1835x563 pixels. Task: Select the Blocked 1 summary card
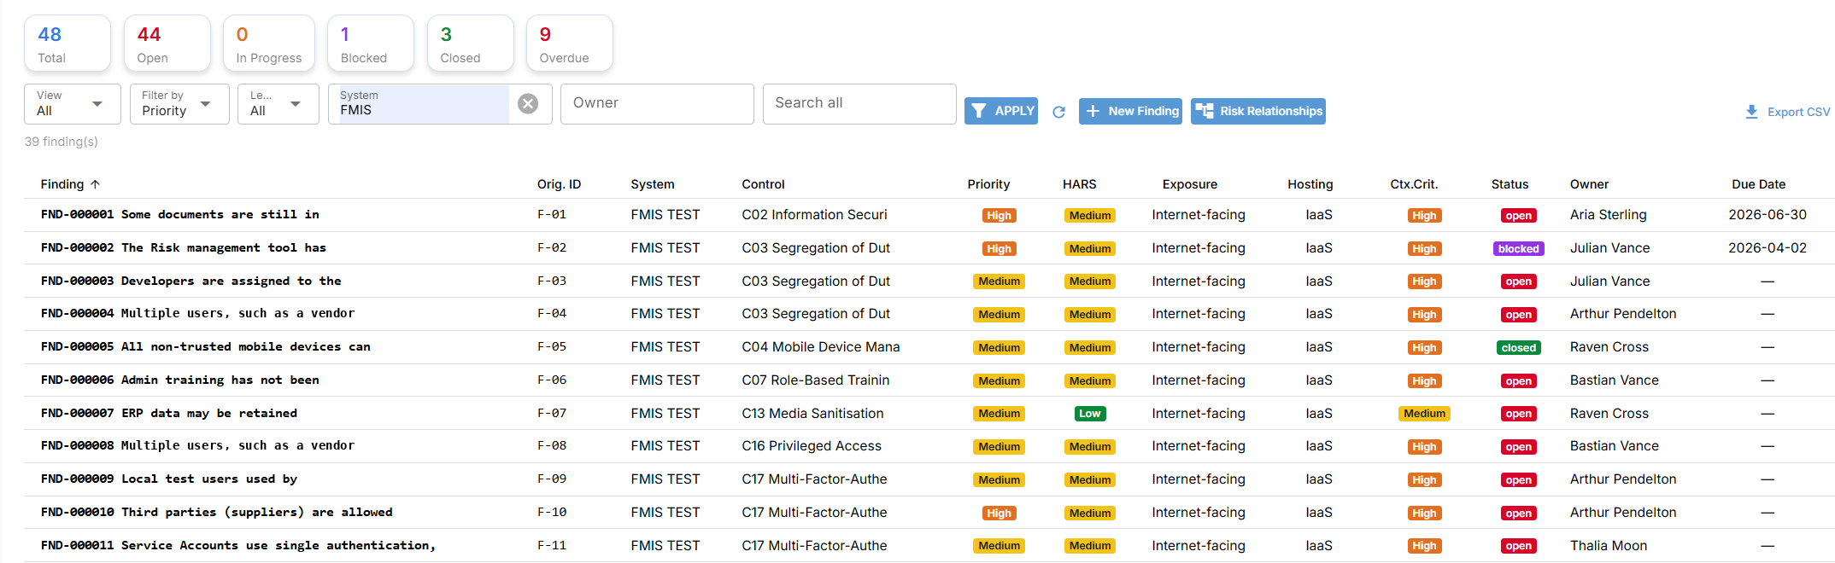(371, 44)
